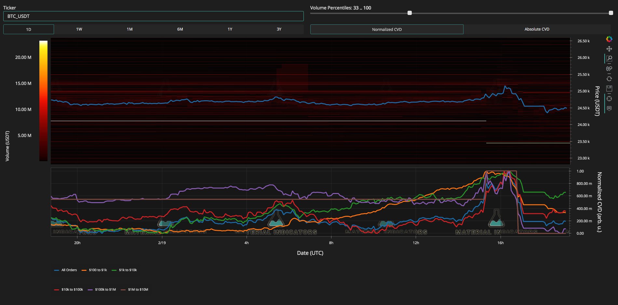Click the upper volume percentile handle

[611, 13]
